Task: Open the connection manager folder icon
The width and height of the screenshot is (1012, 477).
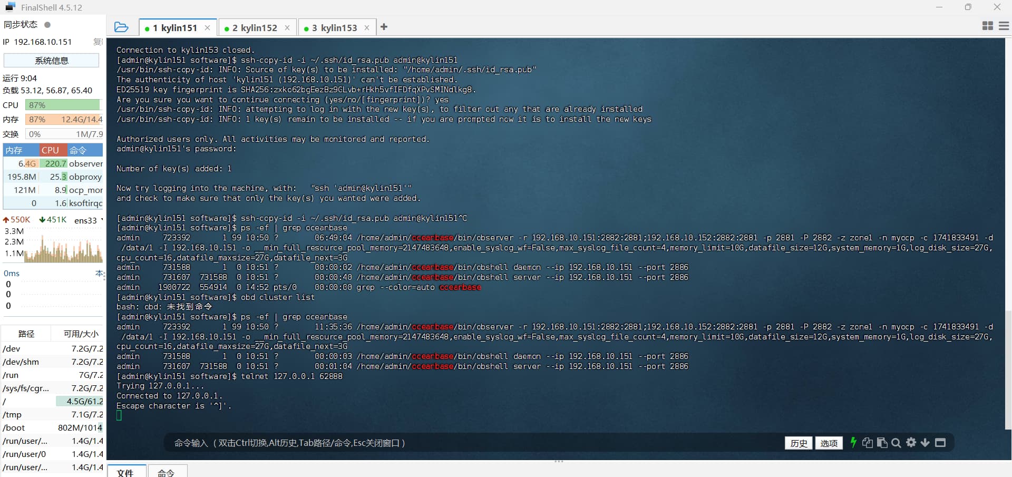Action: [121, 27]
